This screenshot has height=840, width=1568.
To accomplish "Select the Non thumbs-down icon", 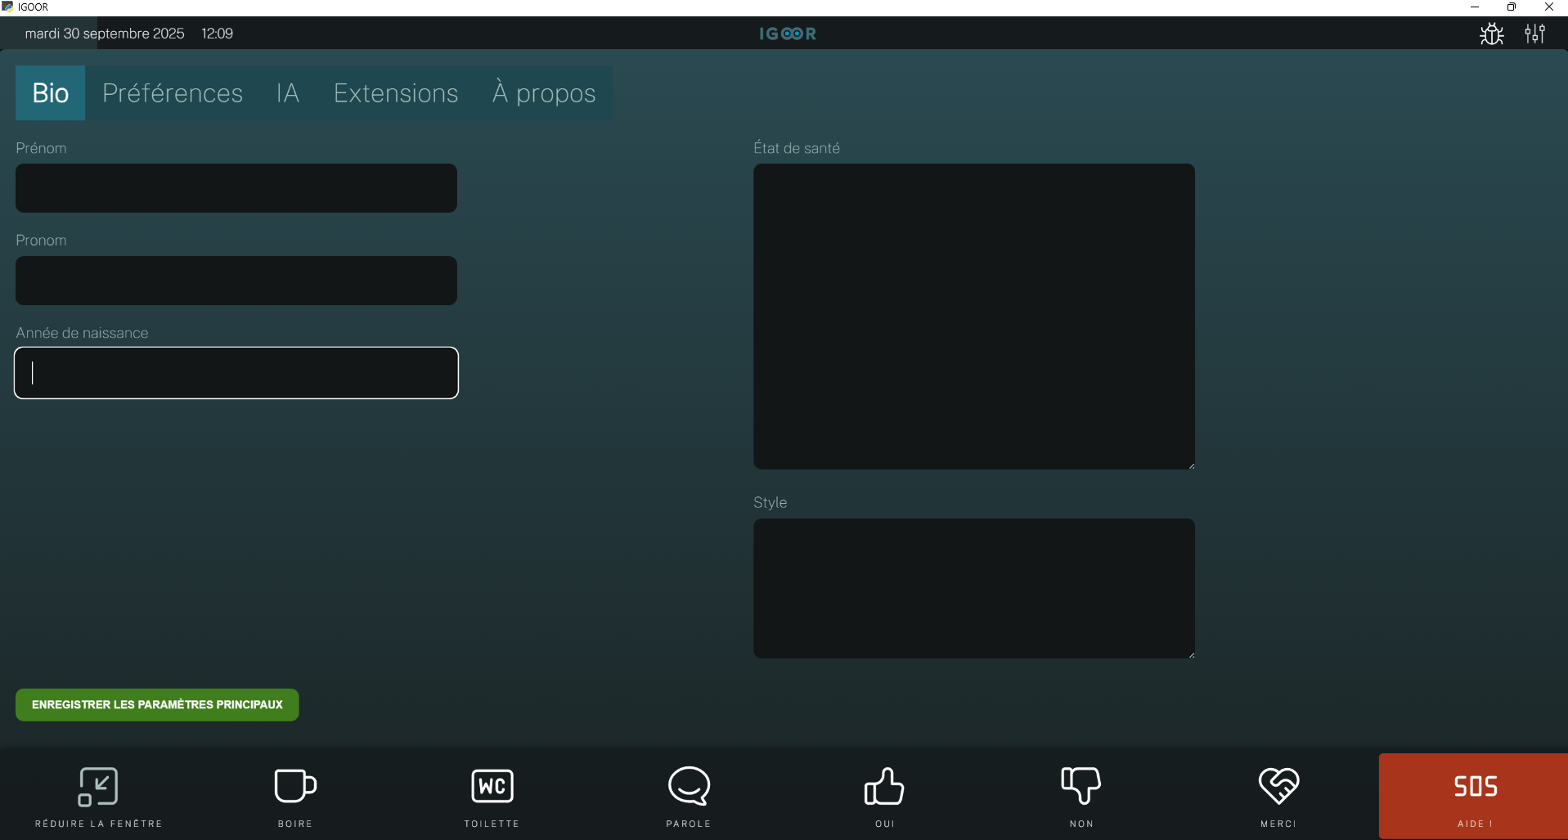I will point(1081,786).
